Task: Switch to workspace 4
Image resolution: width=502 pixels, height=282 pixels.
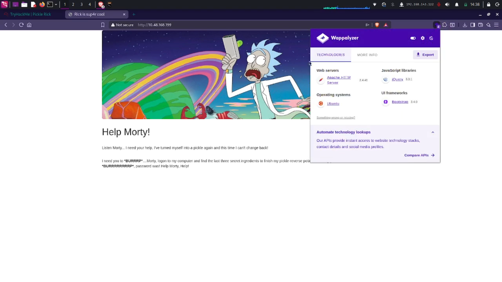Action: pos(90,4)
